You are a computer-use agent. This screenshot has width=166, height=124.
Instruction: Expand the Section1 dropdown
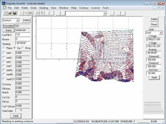tap(17, 20)
